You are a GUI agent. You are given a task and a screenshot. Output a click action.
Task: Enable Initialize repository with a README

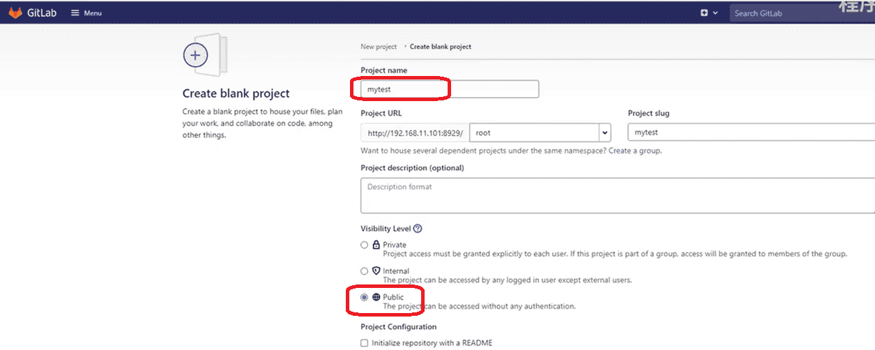[365, 342]
